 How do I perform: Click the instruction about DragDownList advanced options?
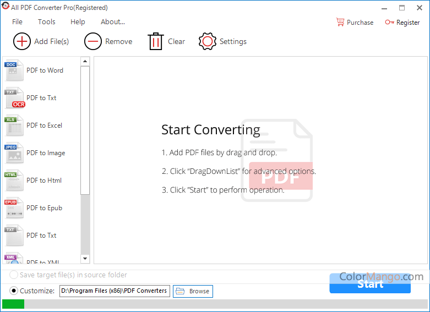coord(238,171)
